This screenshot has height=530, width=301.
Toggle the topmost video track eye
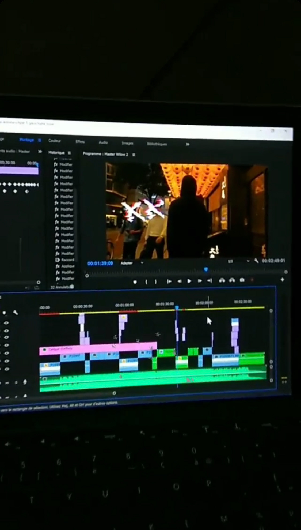pos(6,323)
